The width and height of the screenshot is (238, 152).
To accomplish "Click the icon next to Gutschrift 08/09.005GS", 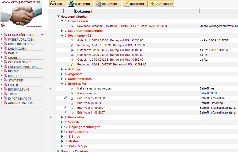I will (72, 41).
